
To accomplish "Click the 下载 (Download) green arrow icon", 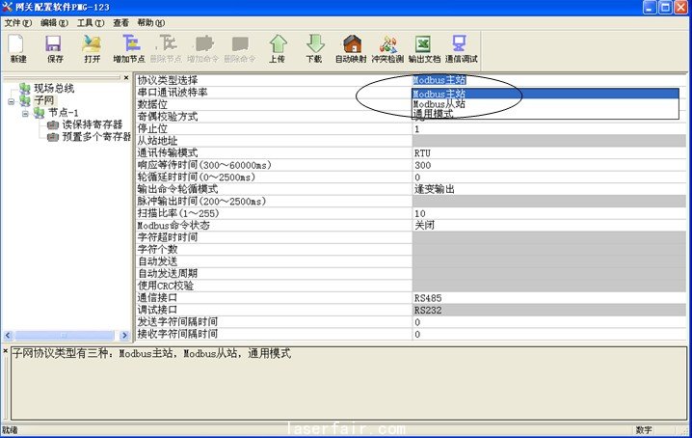I will tap(314, 46).
